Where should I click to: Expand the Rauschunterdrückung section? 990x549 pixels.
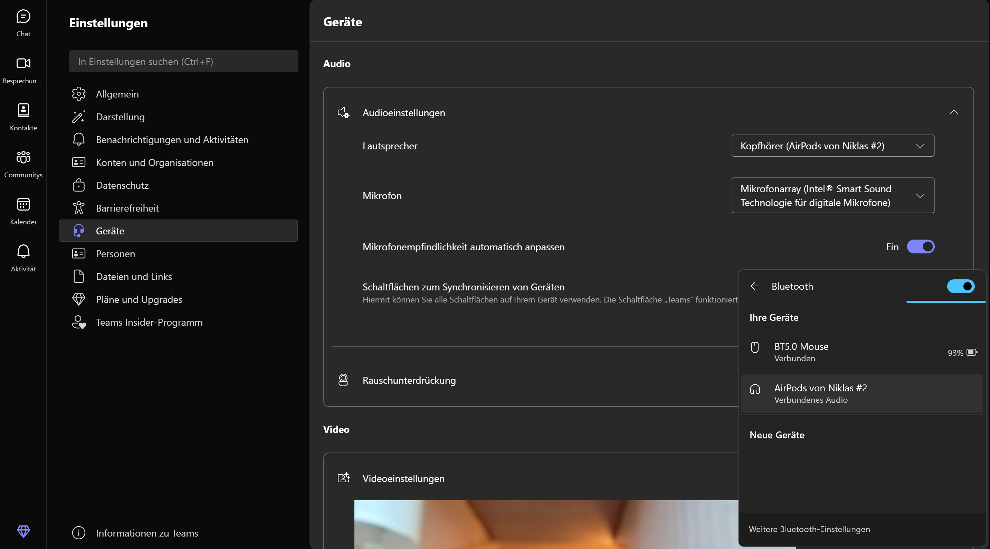pos(409,380)
